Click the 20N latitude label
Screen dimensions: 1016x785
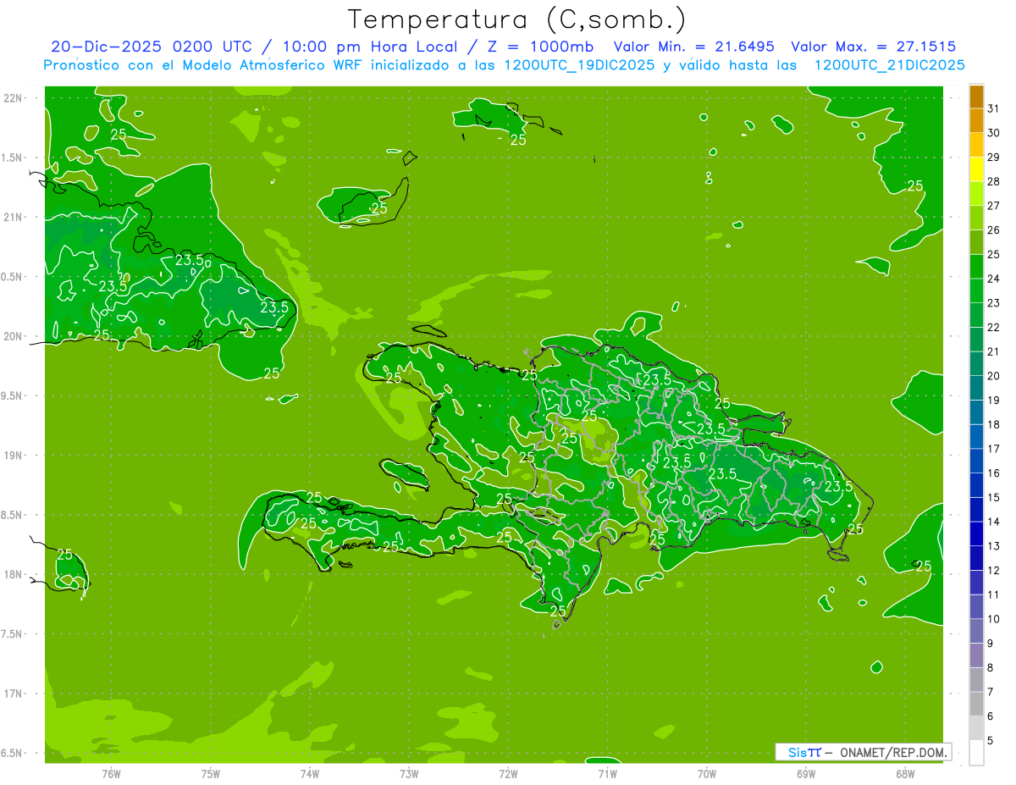(14, 336)
